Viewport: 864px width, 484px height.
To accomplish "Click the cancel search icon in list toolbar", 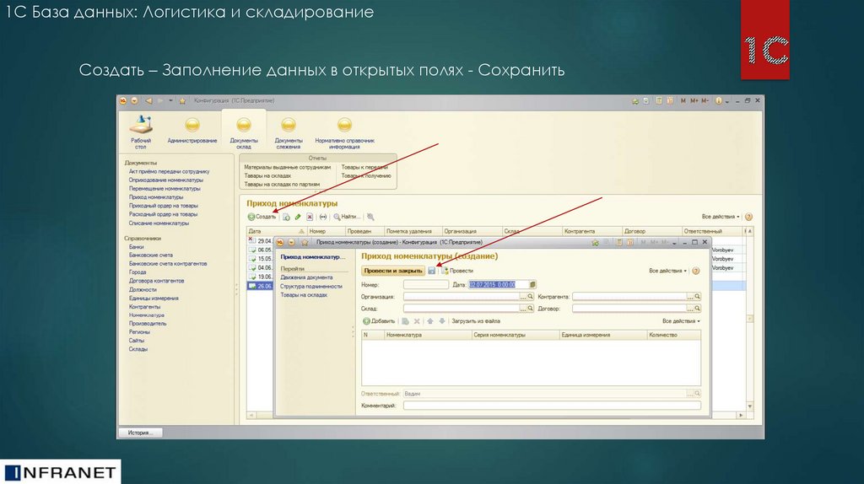I will pyautogui.click(x=371, y=217).
